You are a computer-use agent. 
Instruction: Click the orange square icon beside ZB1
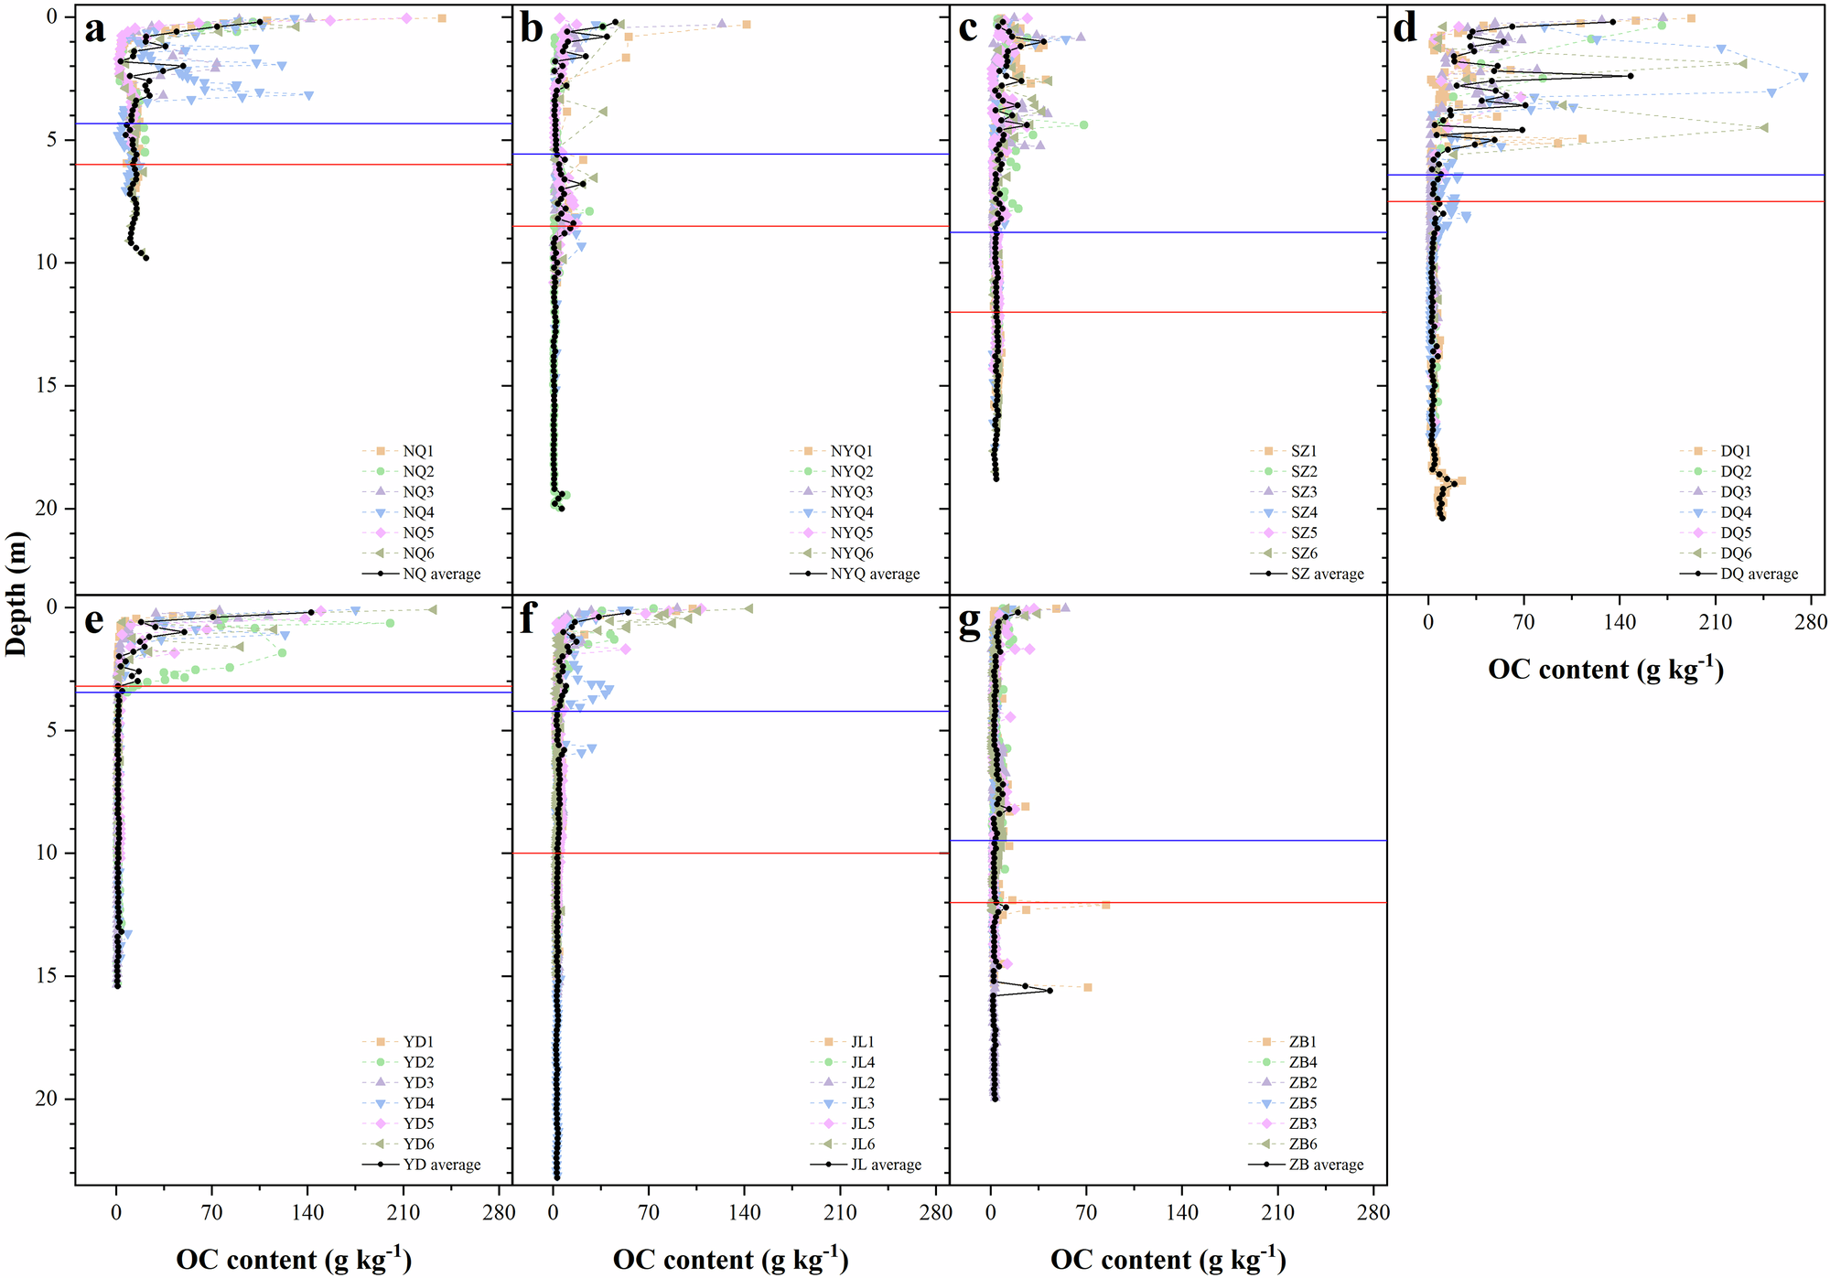tap(1266, 1042)
